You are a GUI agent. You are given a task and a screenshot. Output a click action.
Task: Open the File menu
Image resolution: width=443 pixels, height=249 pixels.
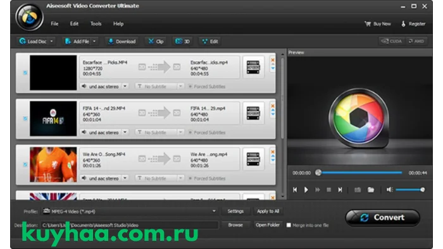[54, 23]
